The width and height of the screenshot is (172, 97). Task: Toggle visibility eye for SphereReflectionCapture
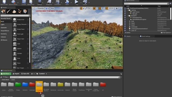[125, 19]
